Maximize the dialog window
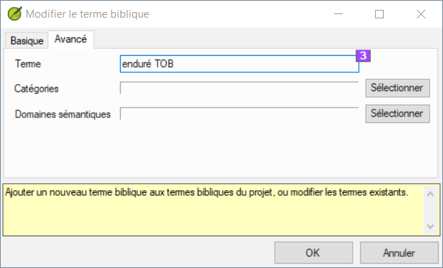Screen dimensions: 443x268 (379, 14)
